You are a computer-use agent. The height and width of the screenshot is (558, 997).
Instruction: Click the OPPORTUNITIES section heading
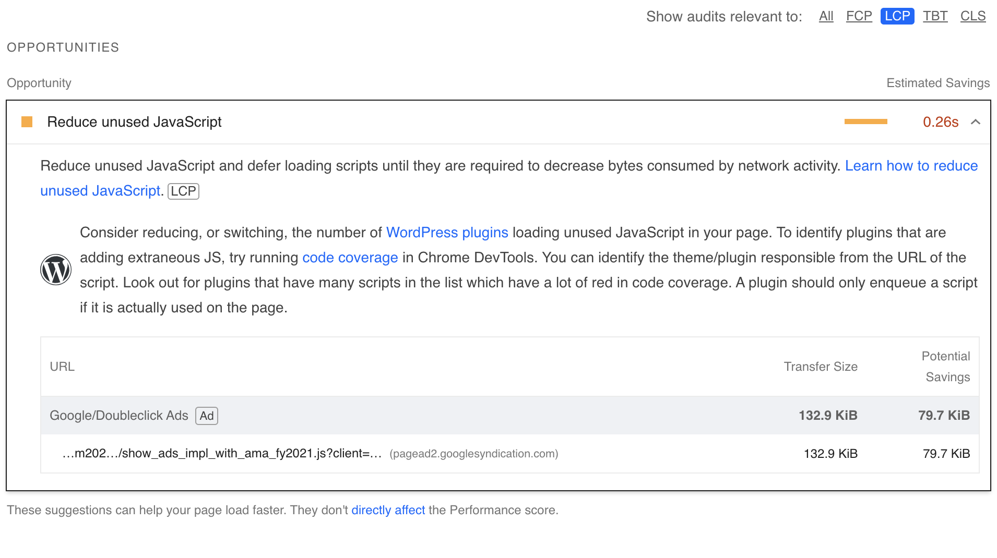[63, 47]
